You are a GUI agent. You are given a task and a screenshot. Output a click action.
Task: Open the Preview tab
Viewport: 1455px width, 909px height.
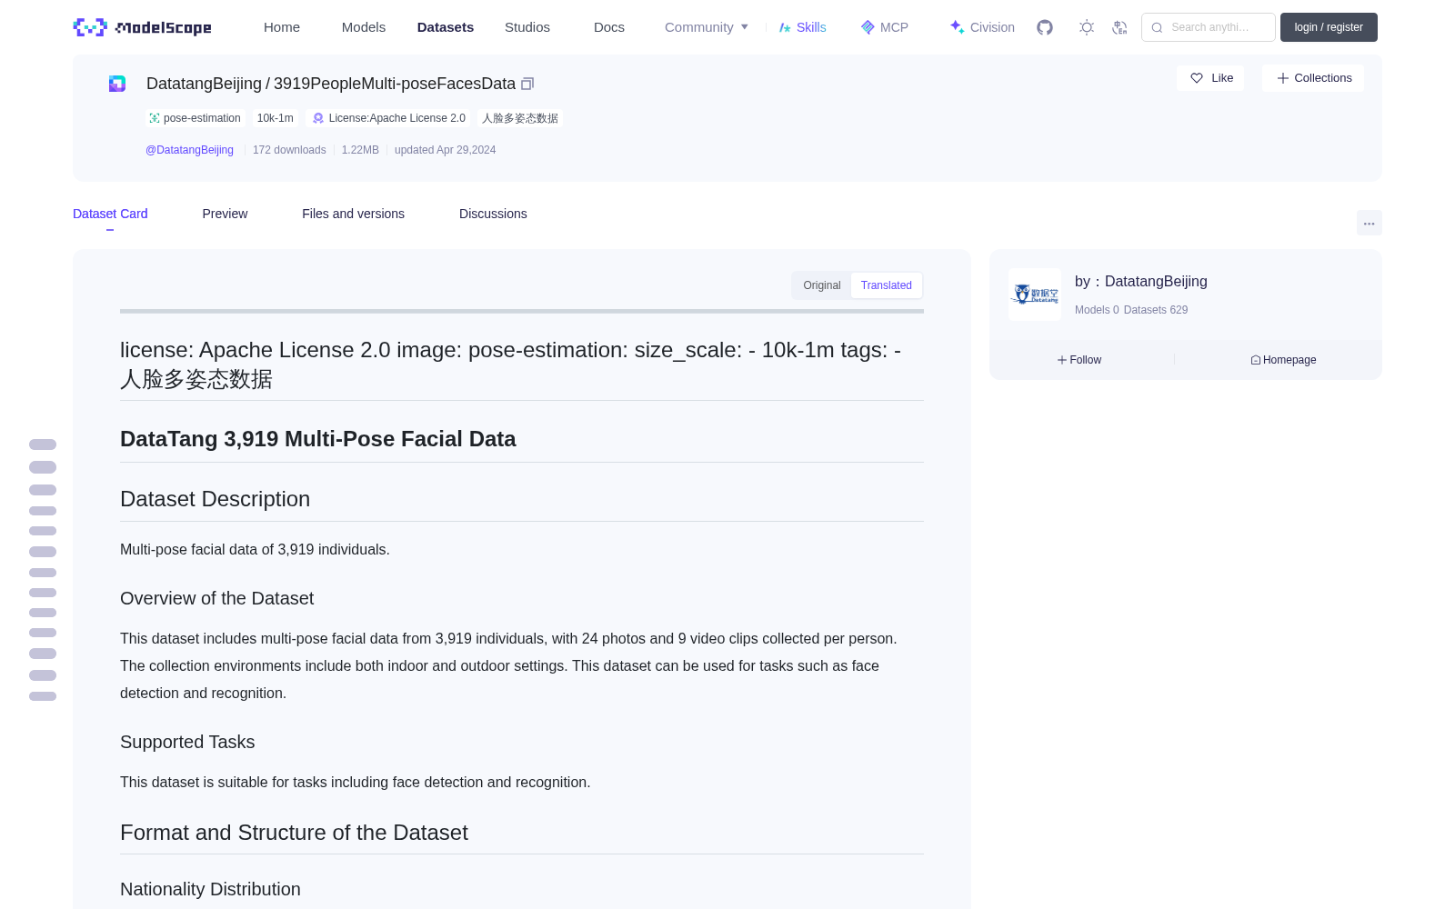(x=225, y=214)
